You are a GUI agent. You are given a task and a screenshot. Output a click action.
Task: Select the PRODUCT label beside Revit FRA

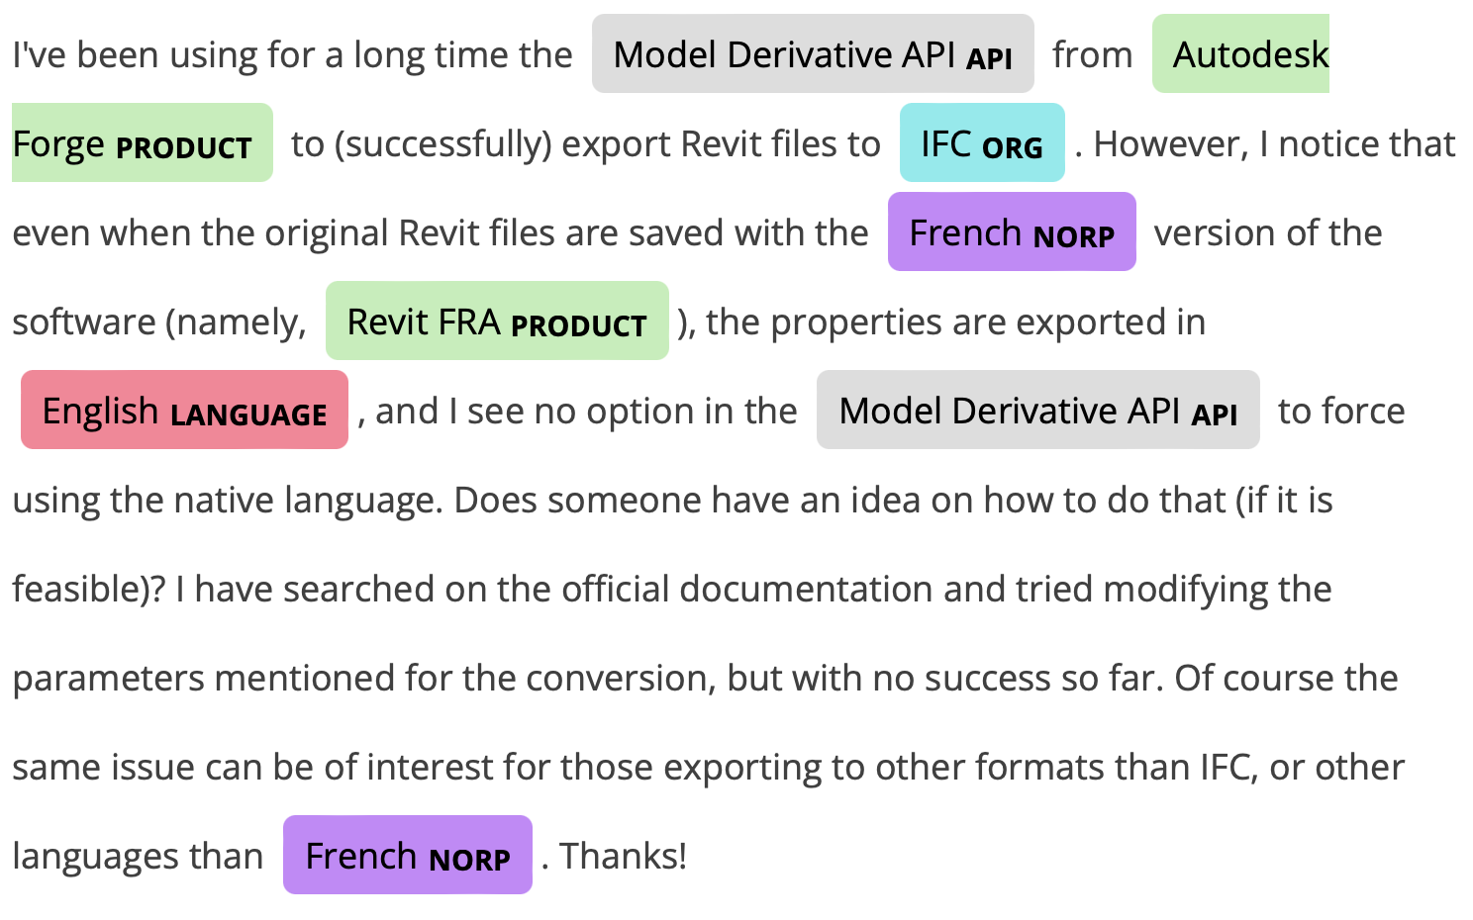(579, 326)
